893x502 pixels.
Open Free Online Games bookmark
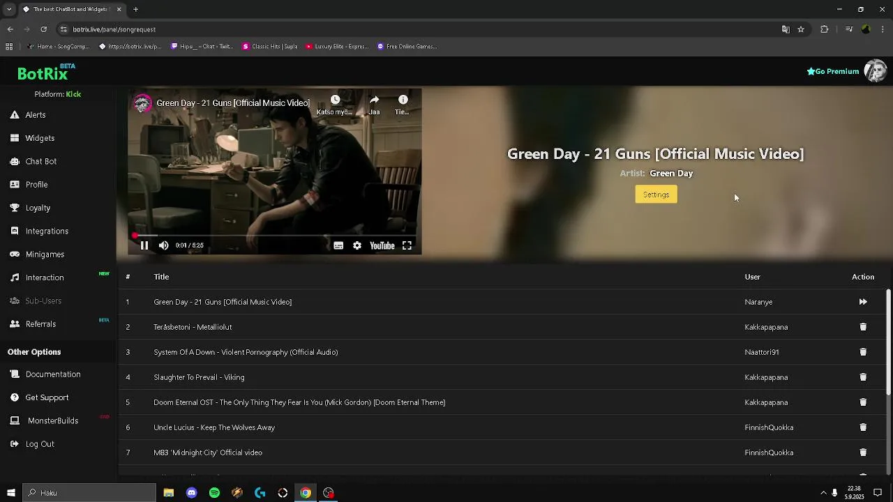(407, 47)
